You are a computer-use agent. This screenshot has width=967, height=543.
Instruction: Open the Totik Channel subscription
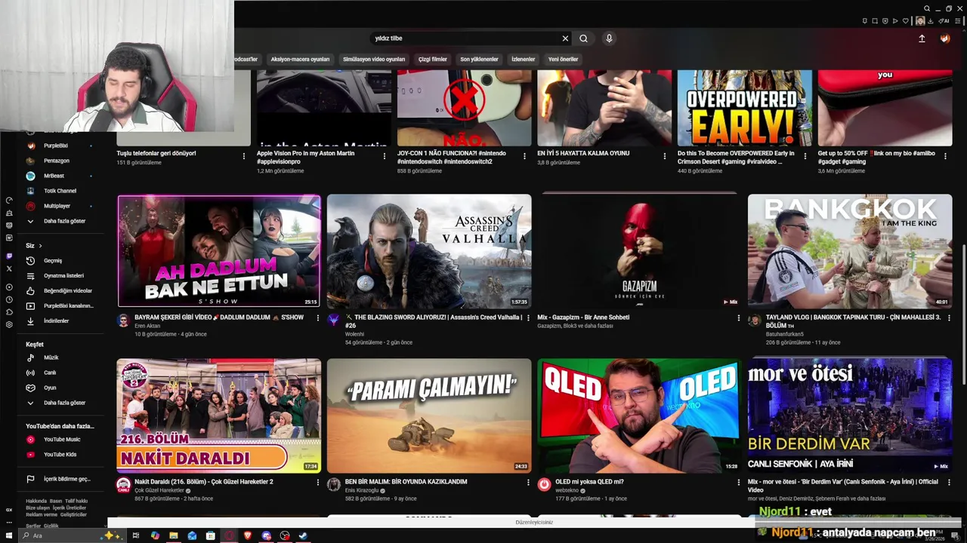click(x=59, y=191)
